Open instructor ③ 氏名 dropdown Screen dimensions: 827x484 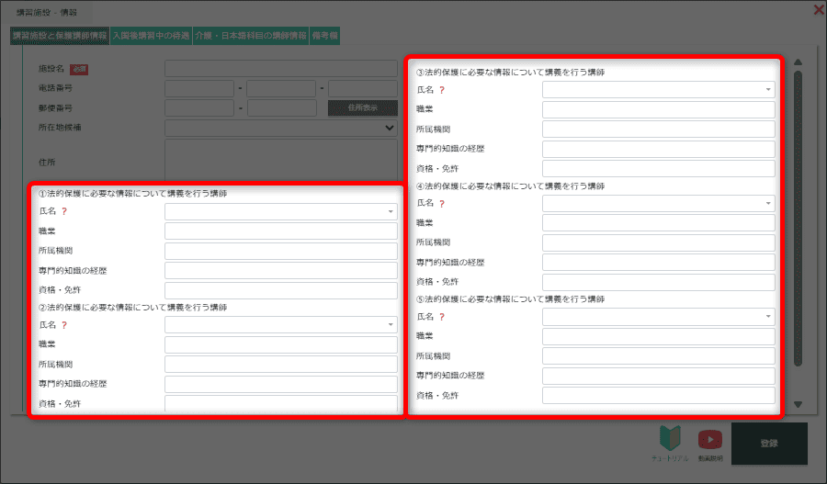(659, 90)
